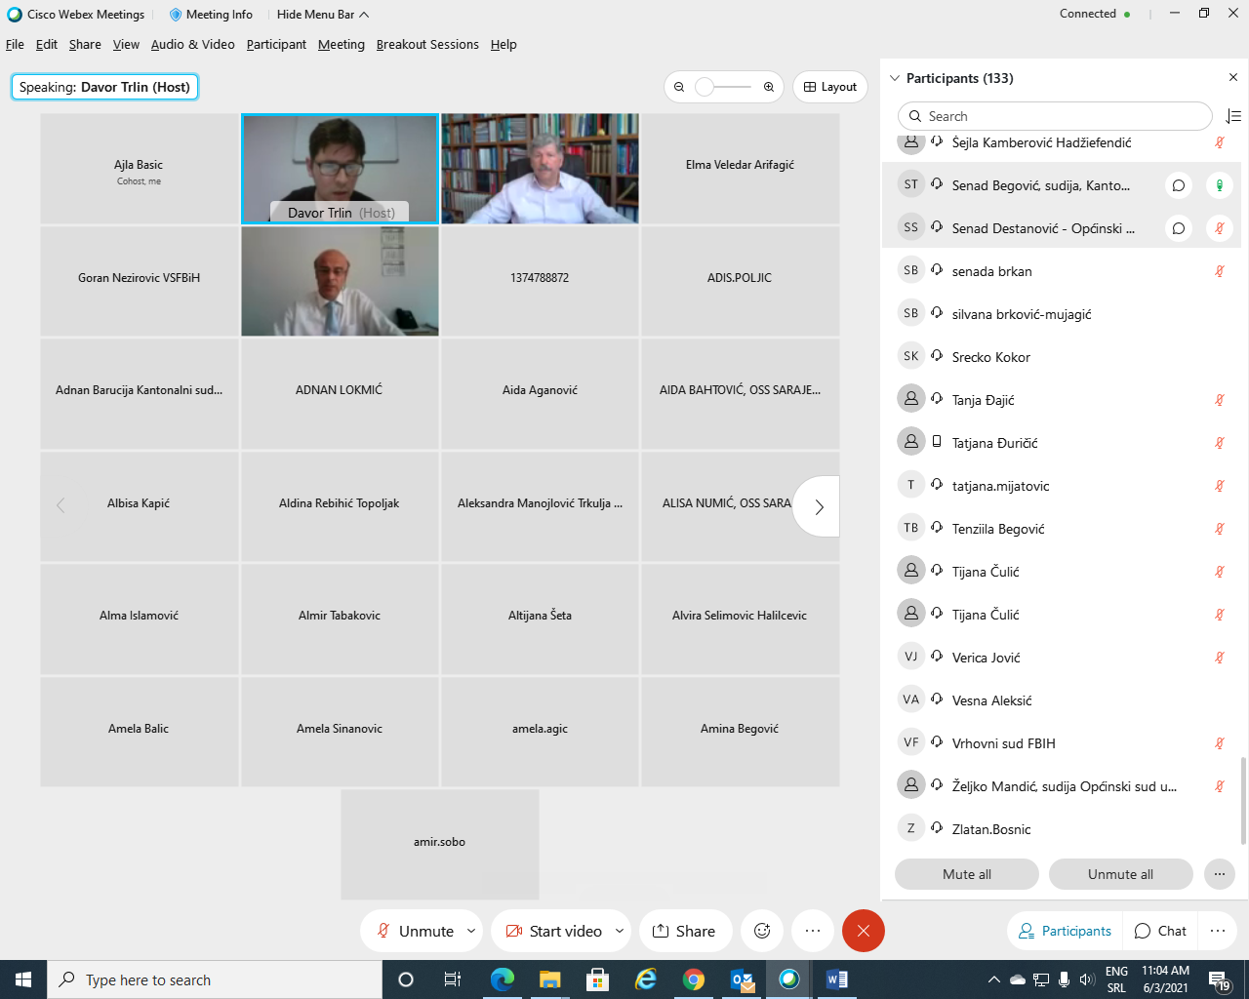This screenshot has height=999, width=1249.
Task: Open the participant list sort icon
Action: click(x=1232, y=116)
